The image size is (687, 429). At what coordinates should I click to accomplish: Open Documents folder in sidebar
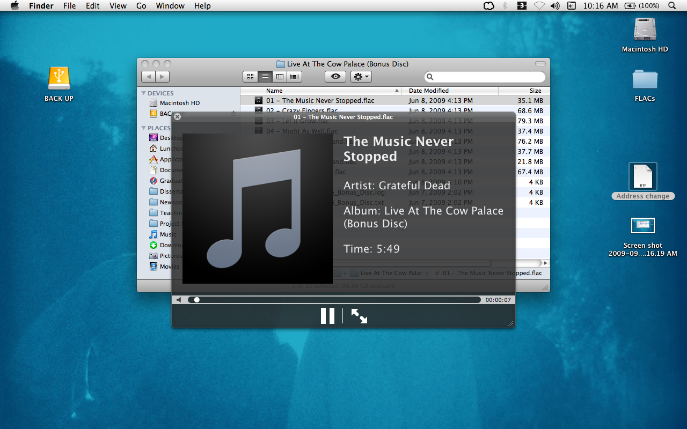click(x=165, y=170)
